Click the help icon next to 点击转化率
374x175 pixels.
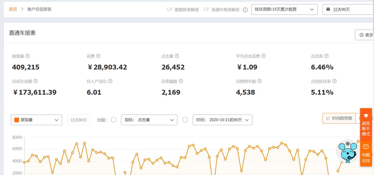(334, 81)
